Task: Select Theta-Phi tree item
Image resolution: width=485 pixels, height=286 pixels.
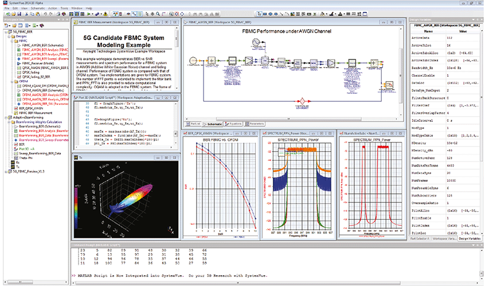Action: [26, 158]
